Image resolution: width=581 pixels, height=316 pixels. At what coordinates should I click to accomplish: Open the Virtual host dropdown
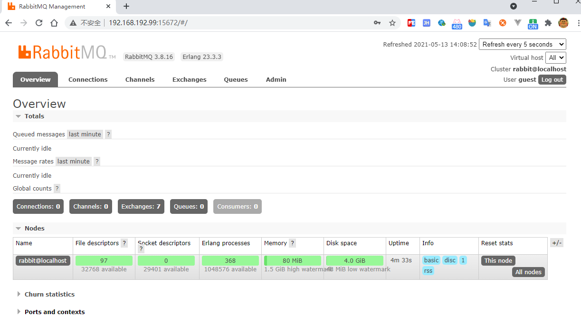556,57
